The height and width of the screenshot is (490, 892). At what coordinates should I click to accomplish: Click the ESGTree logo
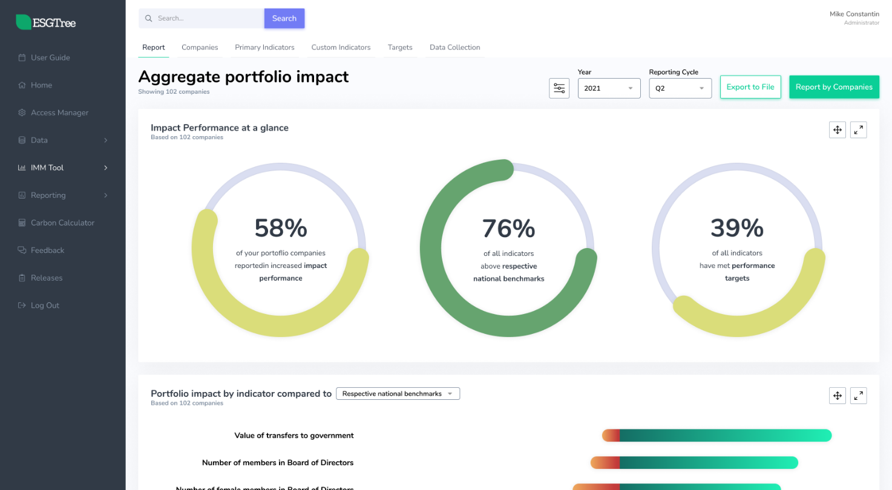[x=46, y=23]
